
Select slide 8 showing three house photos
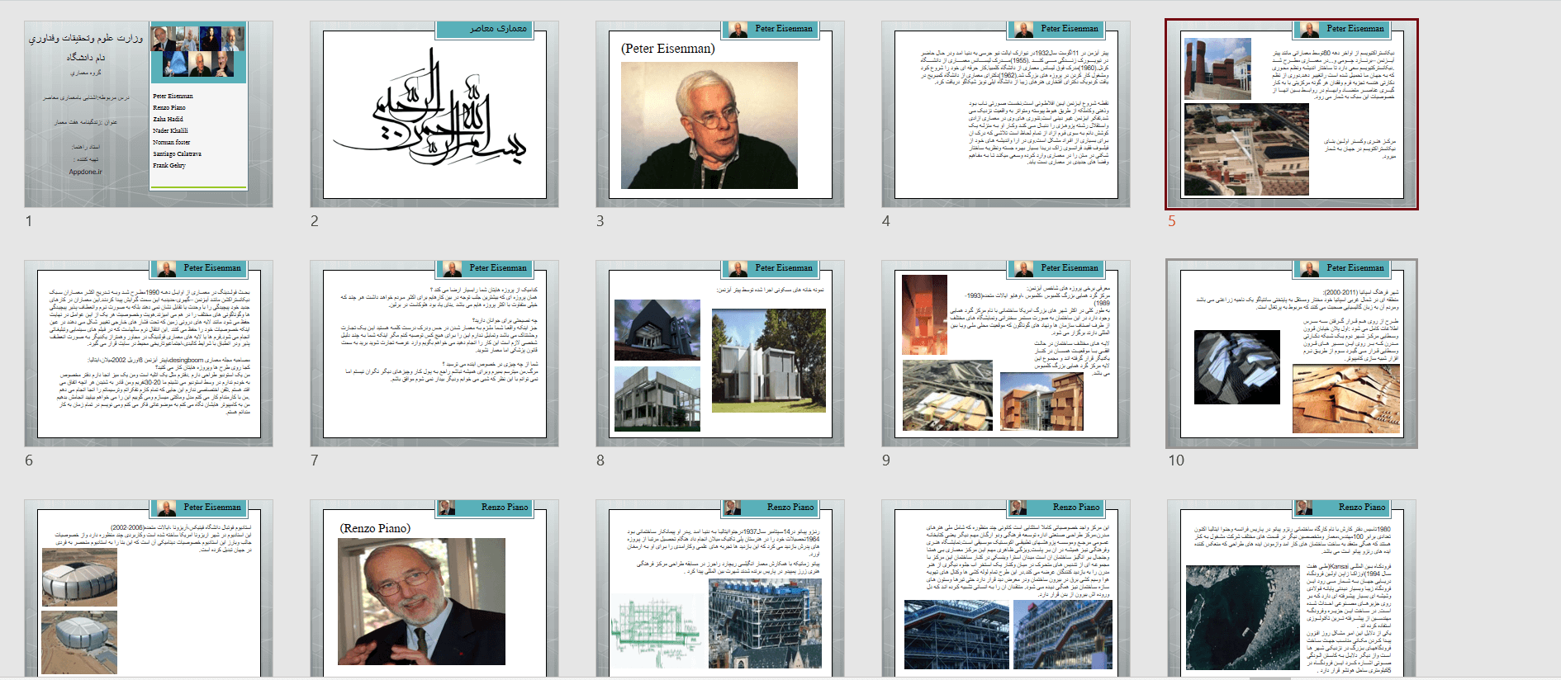(x=720, y=353)
